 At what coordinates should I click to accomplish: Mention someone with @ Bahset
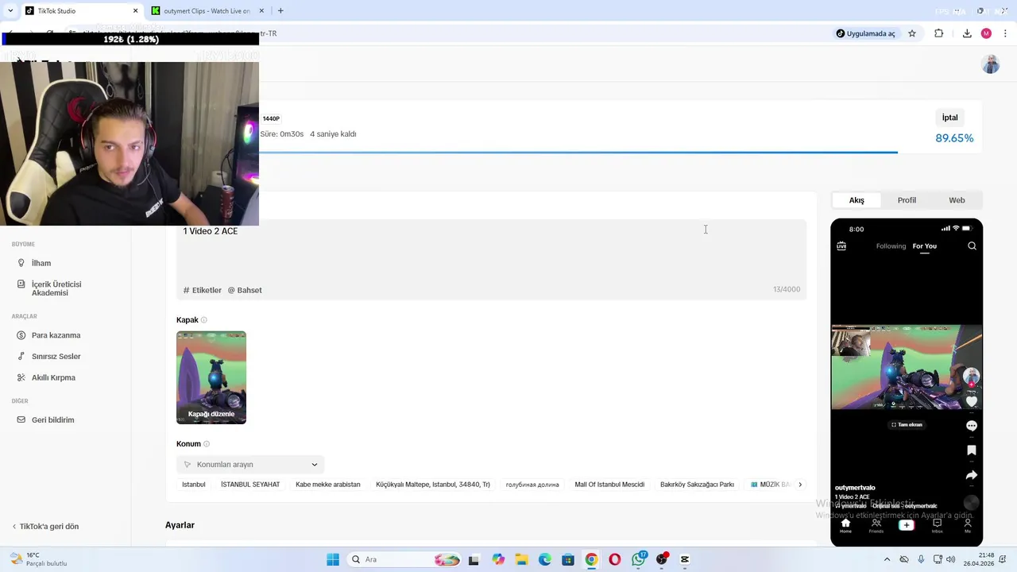click(x=245, y=290)
